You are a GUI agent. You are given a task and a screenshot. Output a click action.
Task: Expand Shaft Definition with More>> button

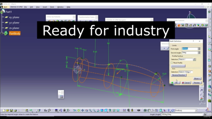(197, 79)
